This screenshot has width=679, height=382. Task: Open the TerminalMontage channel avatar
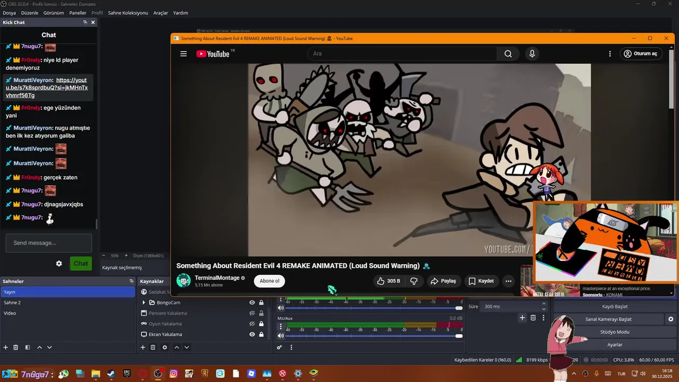pyautogui.click(x=184, y=281)
